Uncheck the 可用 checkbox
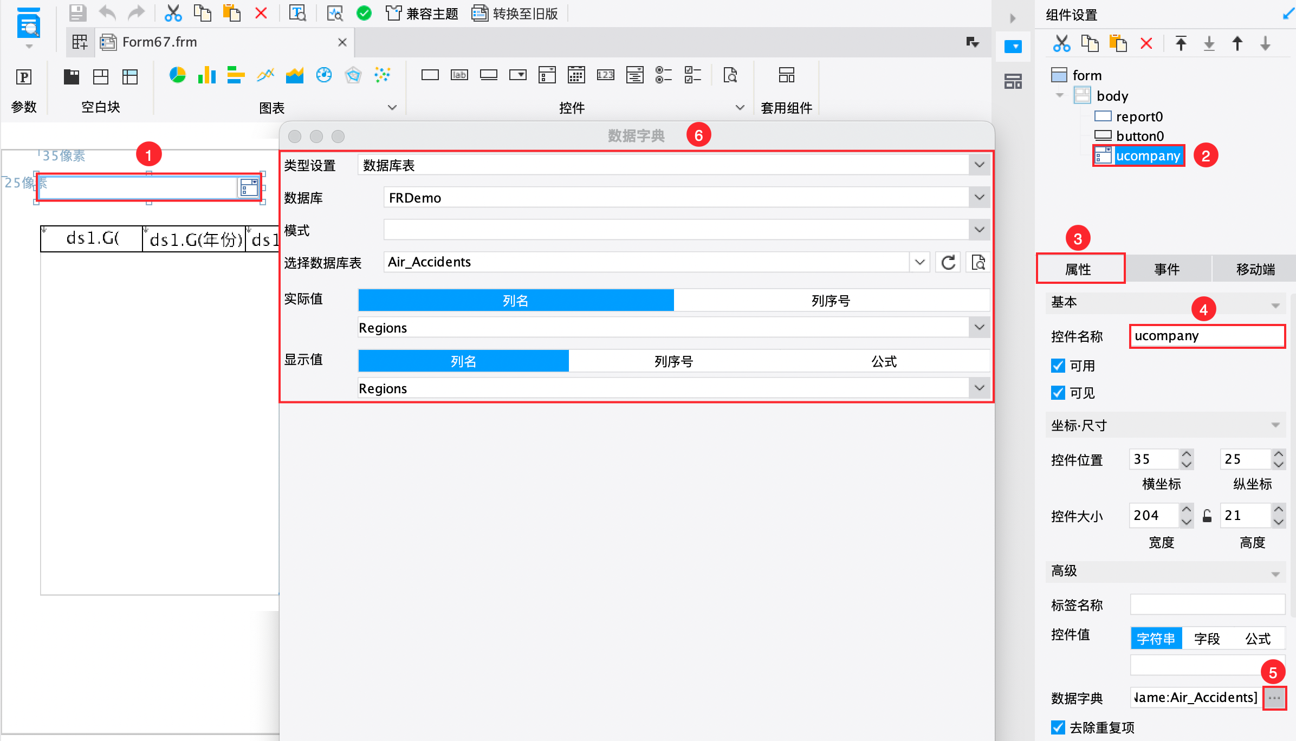1296x741 pixels. [1058, 366]
